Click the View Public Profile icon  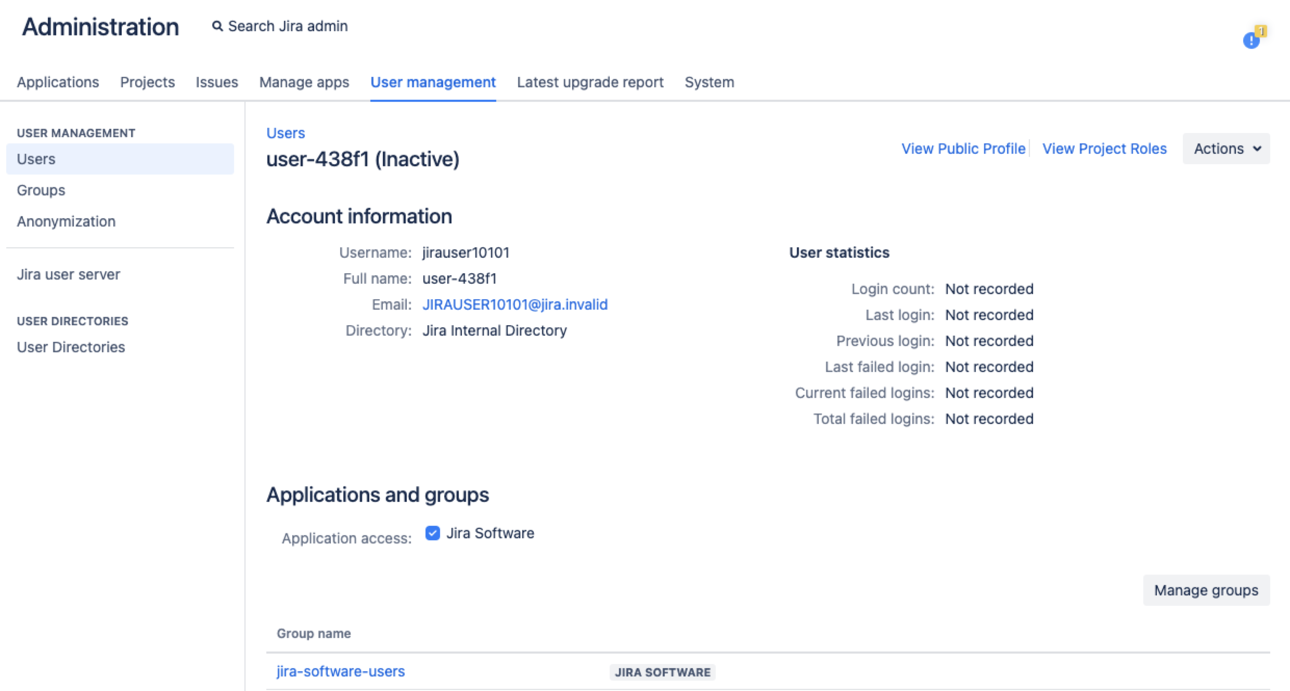(962, 149)
